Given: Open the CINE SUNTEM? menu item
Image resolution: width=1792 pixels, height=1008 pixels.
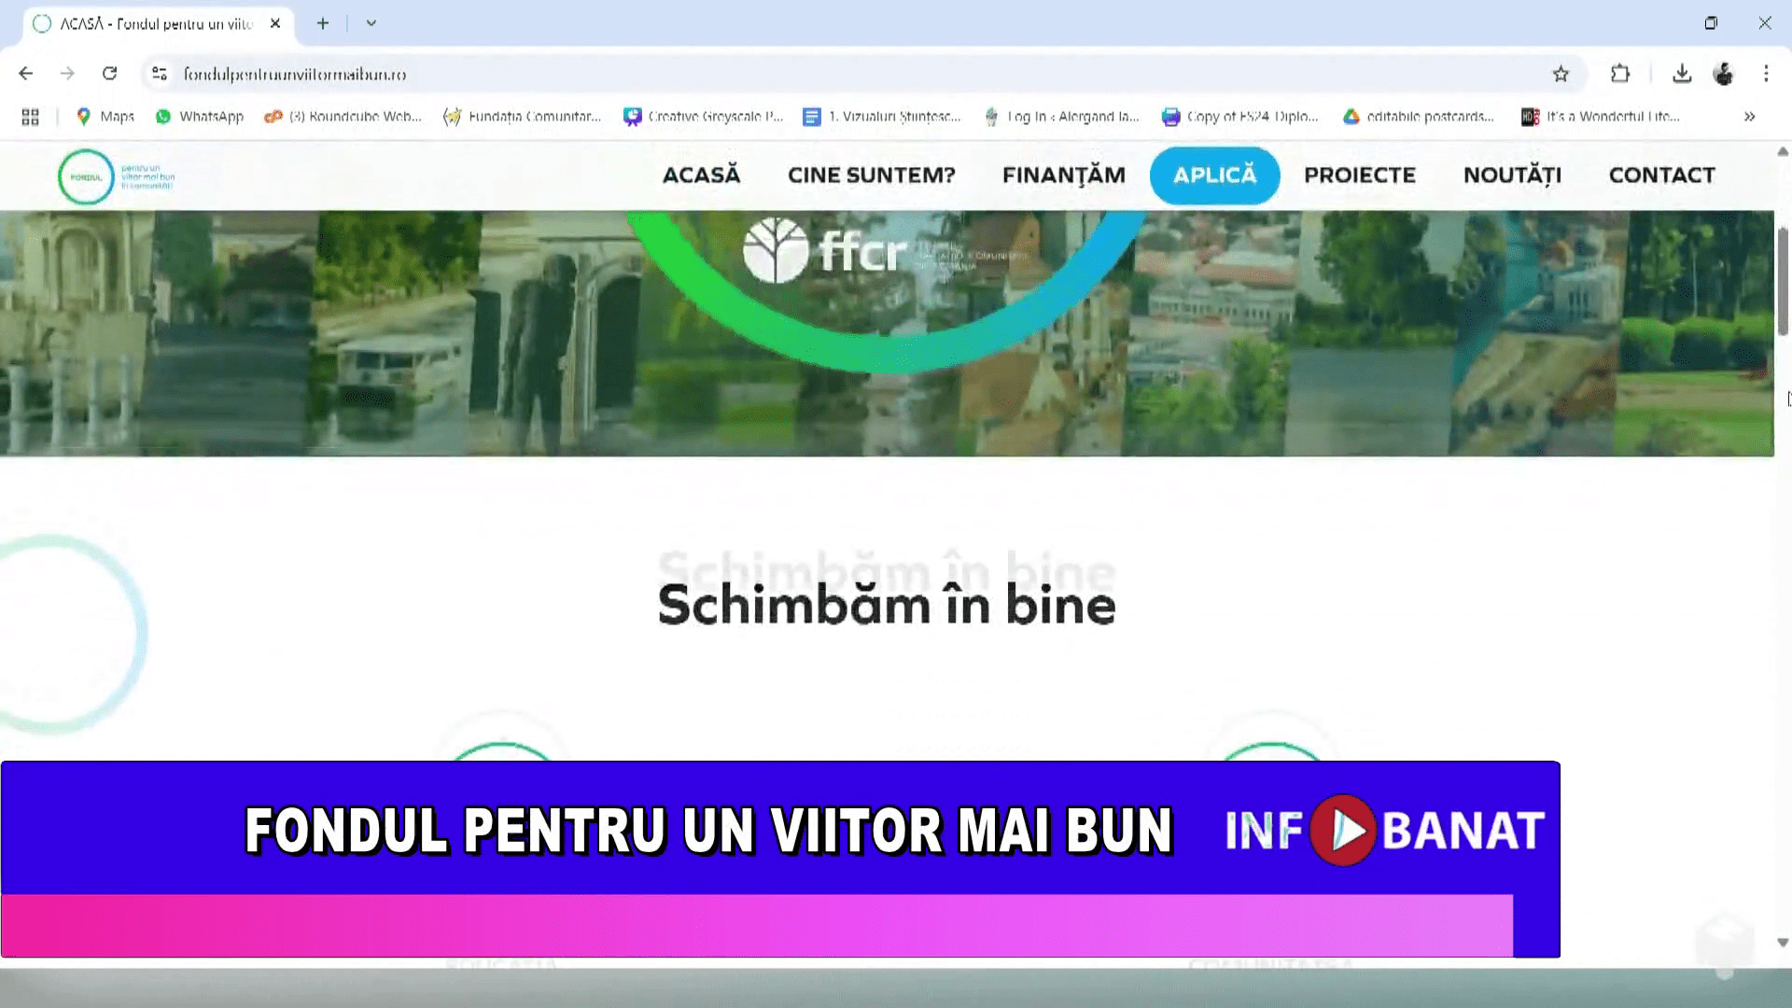Looking at the screenshot, I should click(872, 175).
